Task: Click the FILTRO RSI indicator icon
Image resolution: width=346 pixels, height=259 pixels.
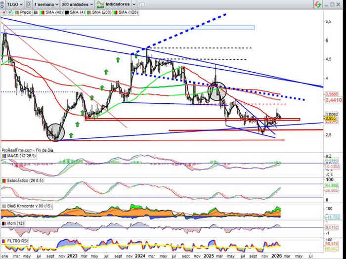Action: [3, 240]
